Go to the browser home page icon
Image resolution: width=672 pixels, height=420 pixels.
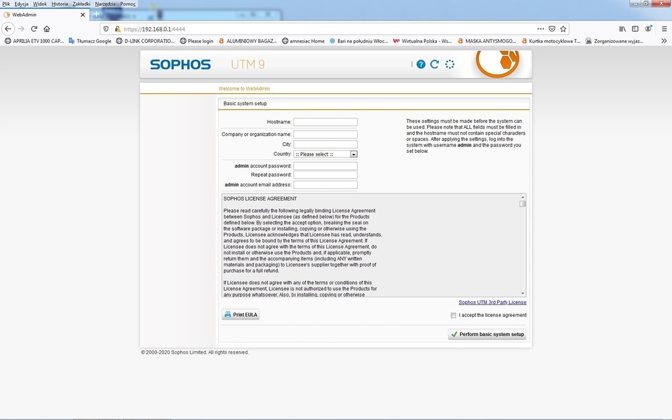pos(47,29)
